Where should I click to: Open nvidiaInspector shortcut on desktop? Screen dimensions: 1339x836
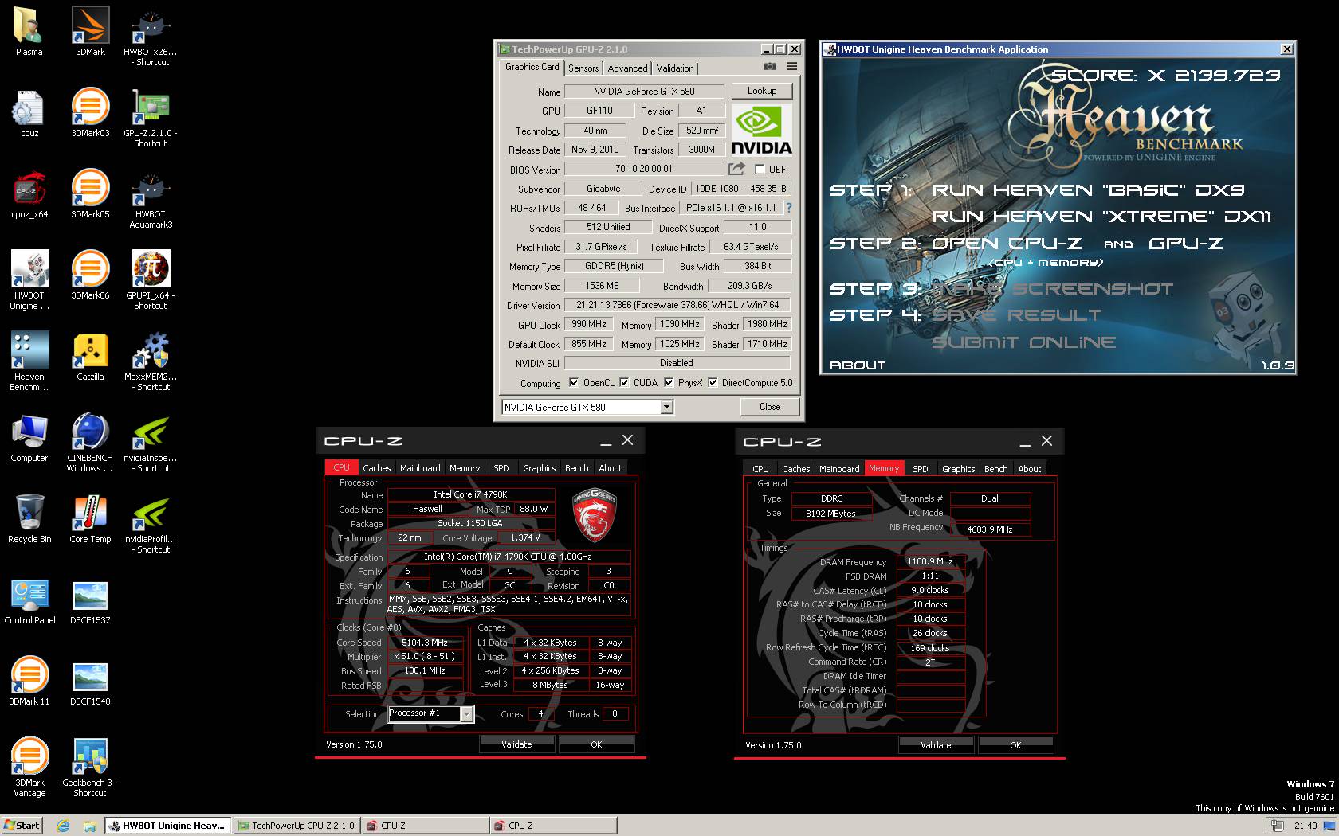151,443
